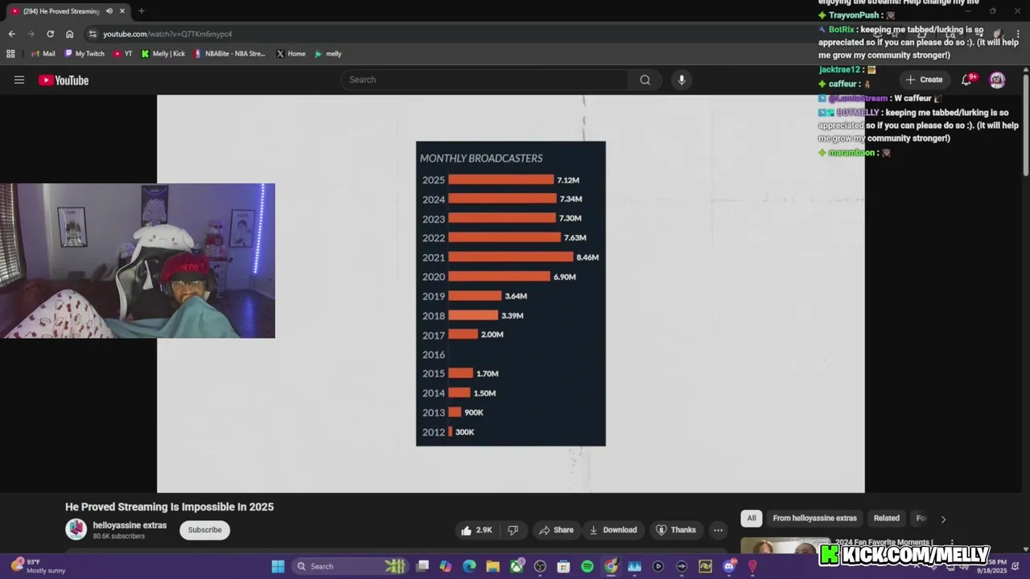Click the video title text
The width and height of the screenshot is (1030, 579).
[169, 507]
